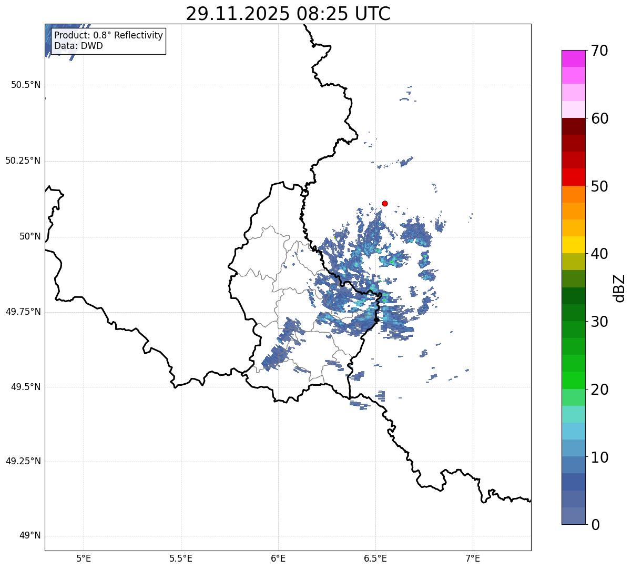Pick the white-pink swatch just above 60 dBZ
The width and height of the screenshot is (632, 569).
[x=573, y=109]
